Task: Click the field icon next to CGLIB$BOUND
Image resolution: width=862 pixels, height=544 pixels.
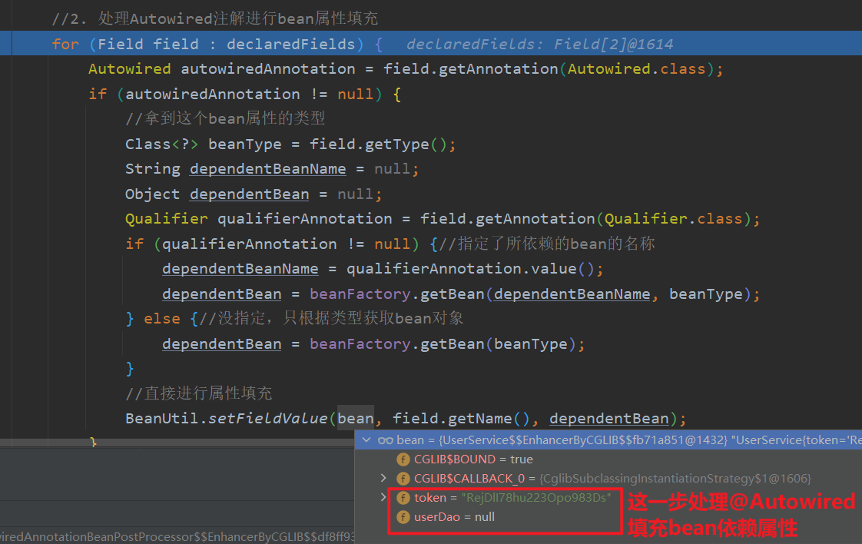Action: point(403,459)
